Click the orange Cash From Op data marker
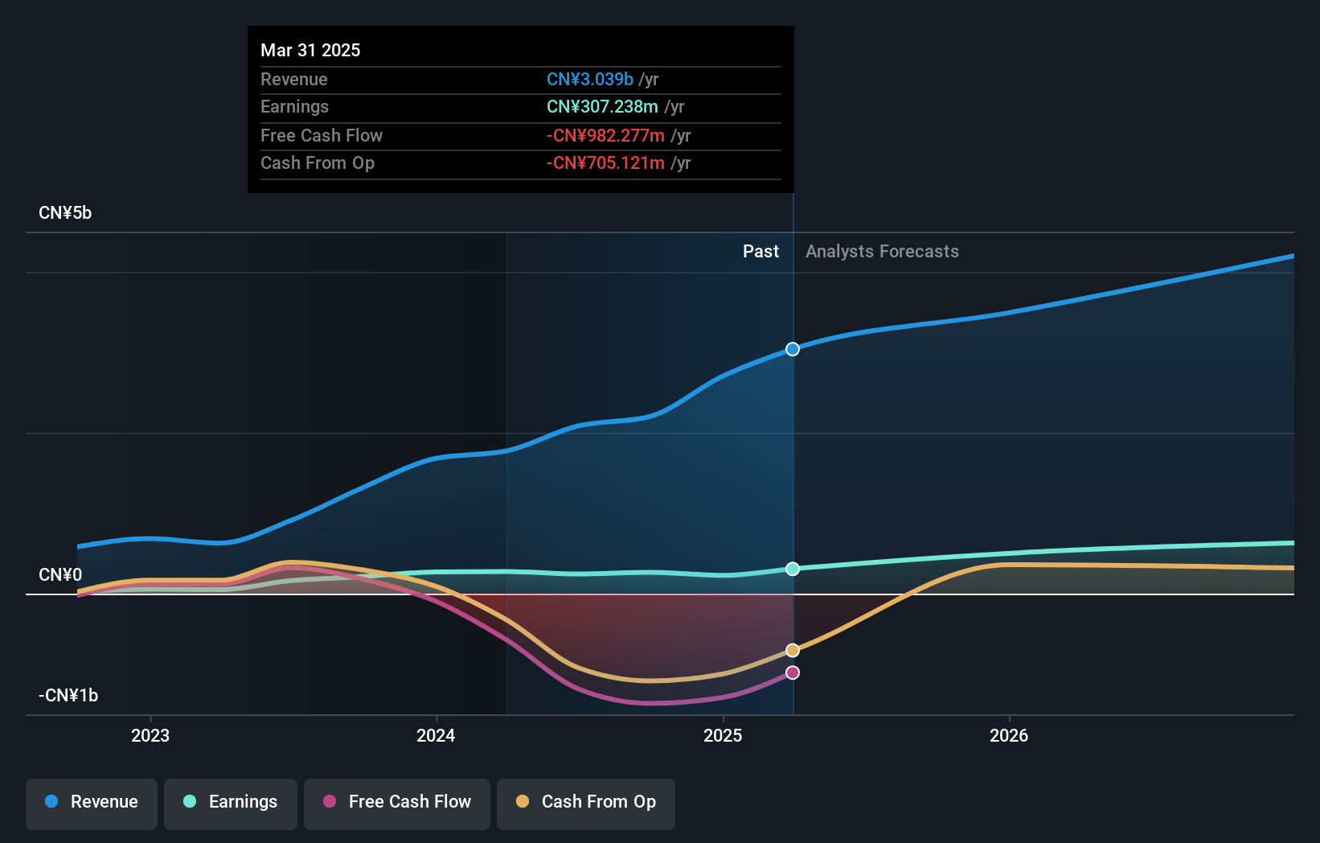 [x=793, y=650]
